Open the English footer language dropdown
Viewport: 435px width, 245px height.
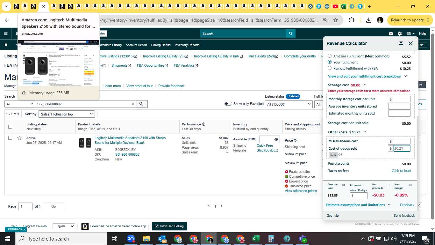point(64,226)
